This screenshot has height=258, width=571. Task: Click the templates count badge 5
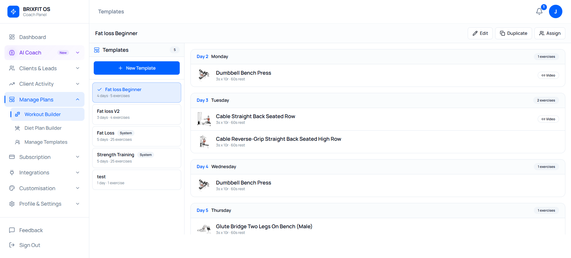click(x=175, y=50)
